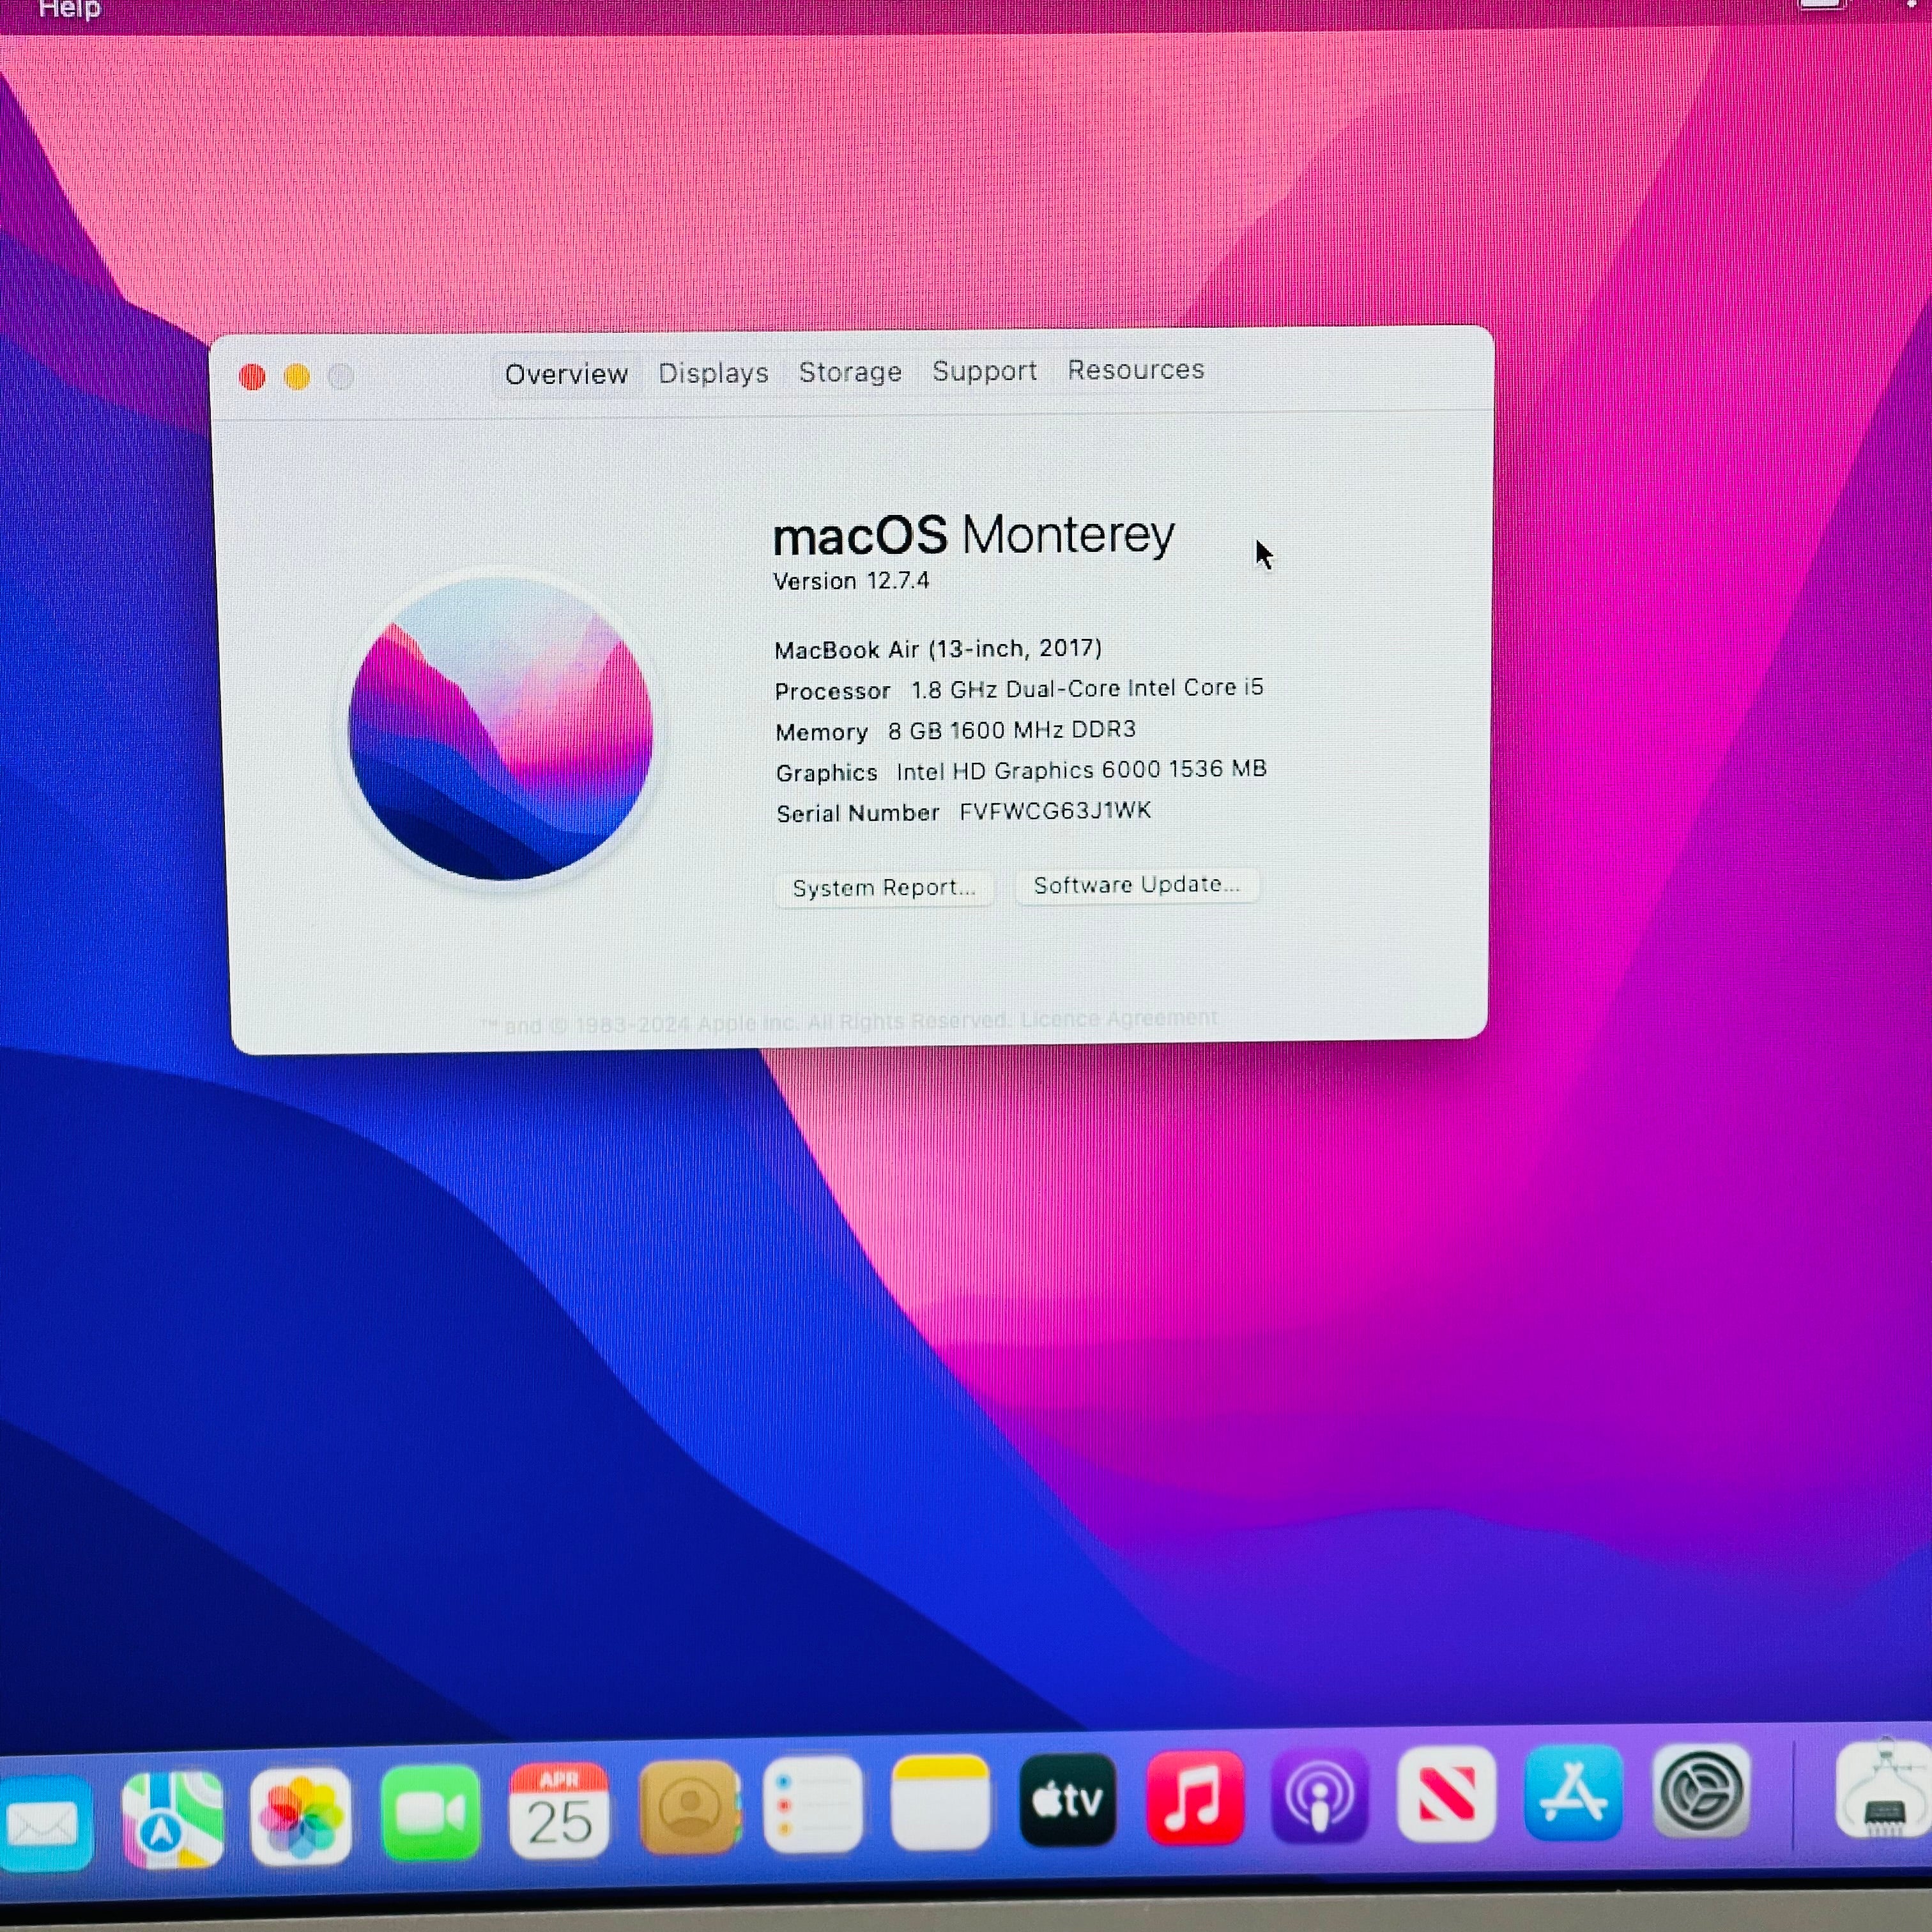Open the Support tab
The image size is (1932, 1932).
coord(984,371)
